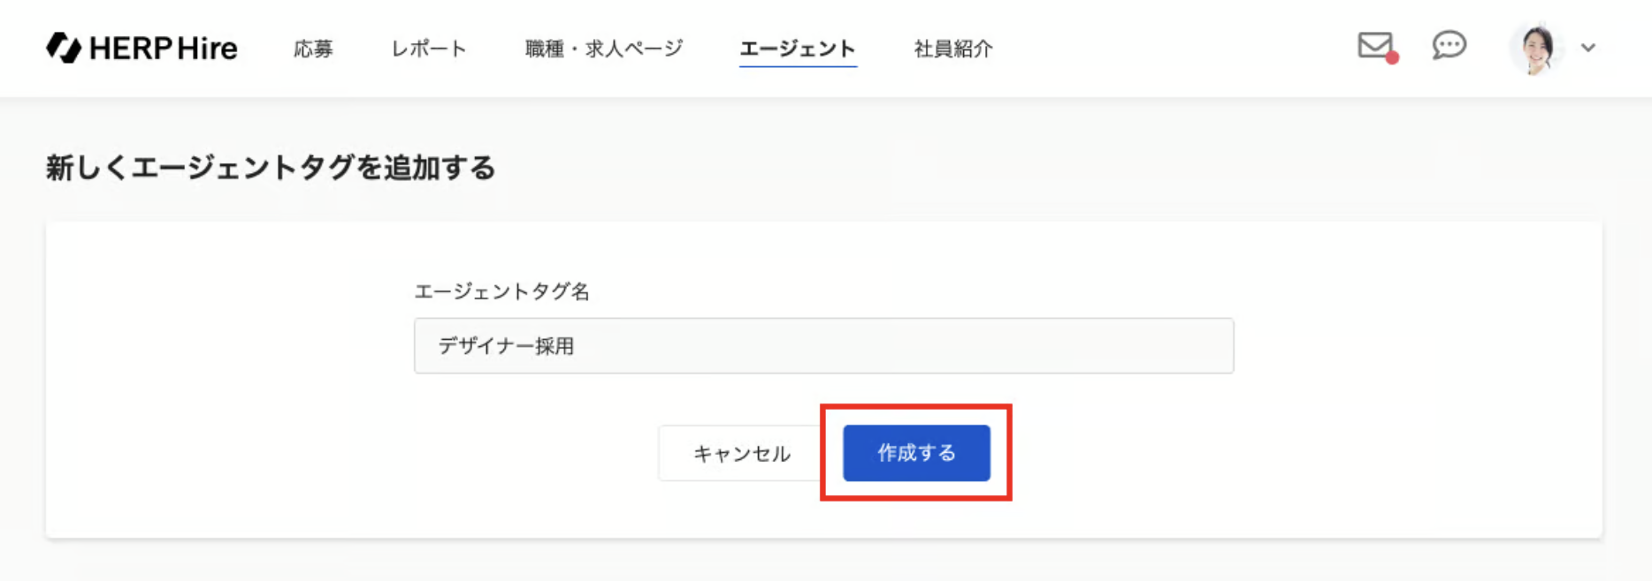Click the red notification dot on mail
The height and width of the screenshot is (581, 1652).
pyautogui.click(x=1392, y=58)
